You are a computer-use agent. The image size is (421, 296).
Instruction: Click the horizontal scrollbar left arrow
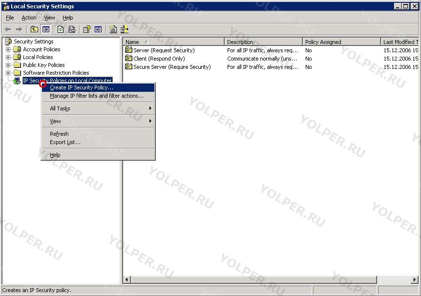[x=127, y=280]
